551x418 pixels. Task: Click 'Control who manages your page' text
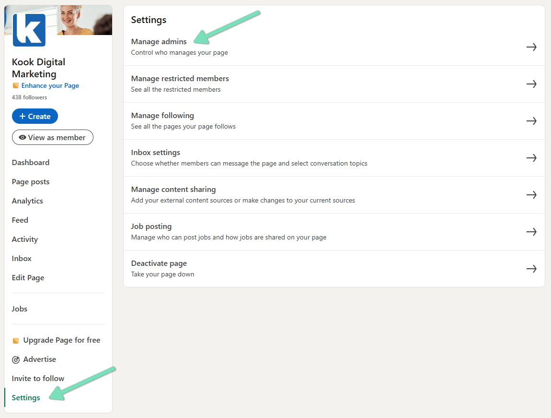(x=180, y=52)
